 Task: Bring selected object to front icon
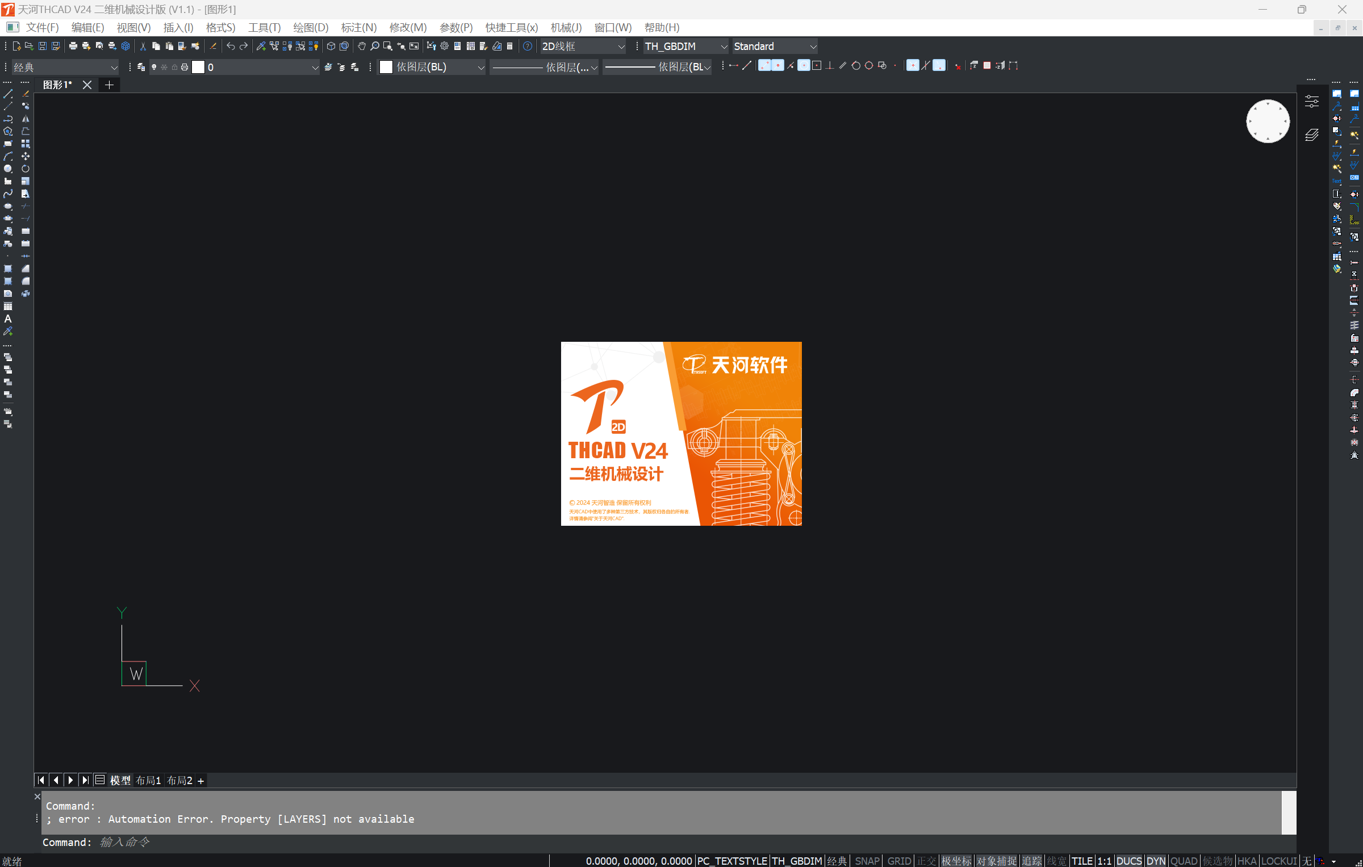tap(8, 358)
